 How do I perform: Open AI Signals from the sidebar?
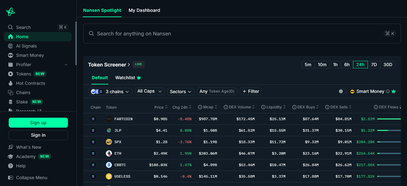coord(38,46)
